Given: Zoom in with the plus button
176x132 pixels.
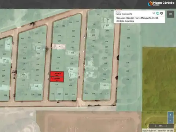Looking at the screenshot, I should click(170, 115).
